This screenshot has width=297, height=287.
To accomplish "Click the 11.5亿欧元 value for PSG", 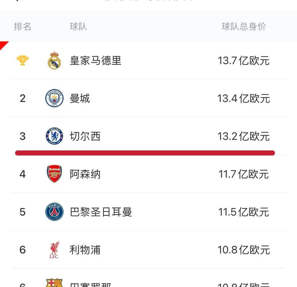I will 243,212.
